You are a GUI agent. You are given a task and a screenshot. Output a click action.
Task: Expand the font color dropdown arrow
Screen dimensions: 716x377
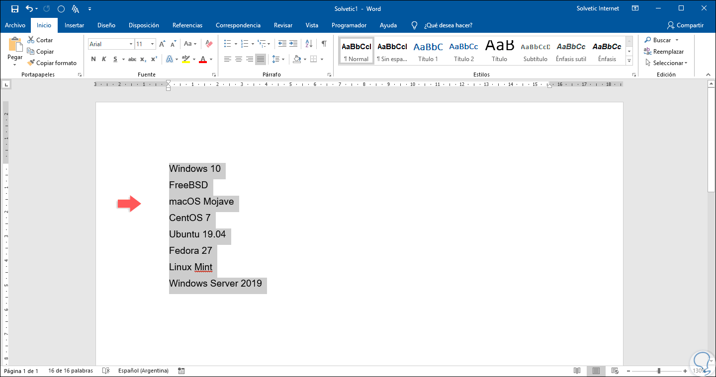211,59
